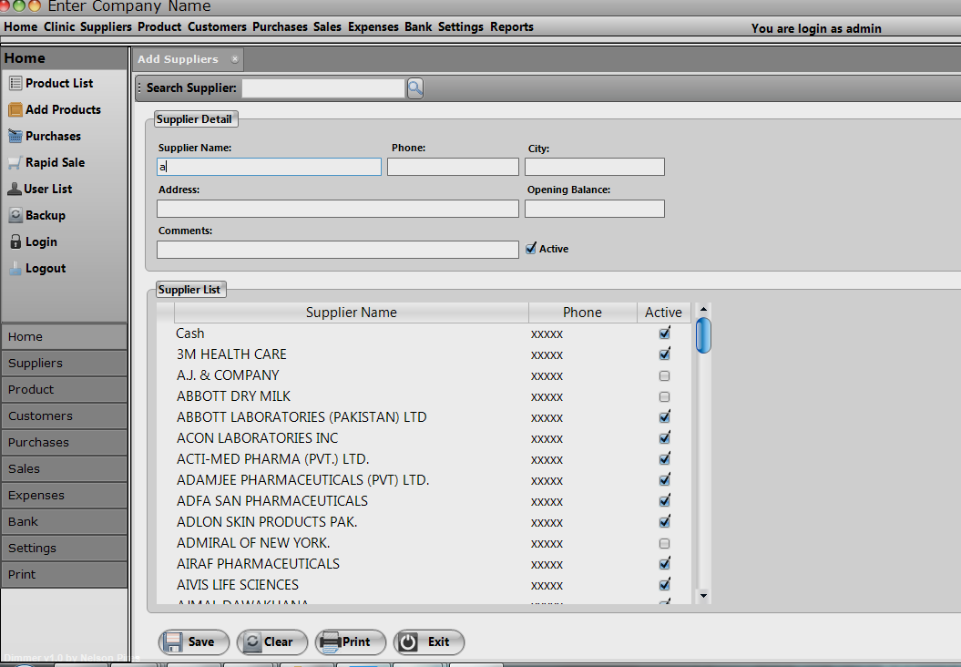Open the Reports menu
The image size is (961, 667).
click(512, 27)
